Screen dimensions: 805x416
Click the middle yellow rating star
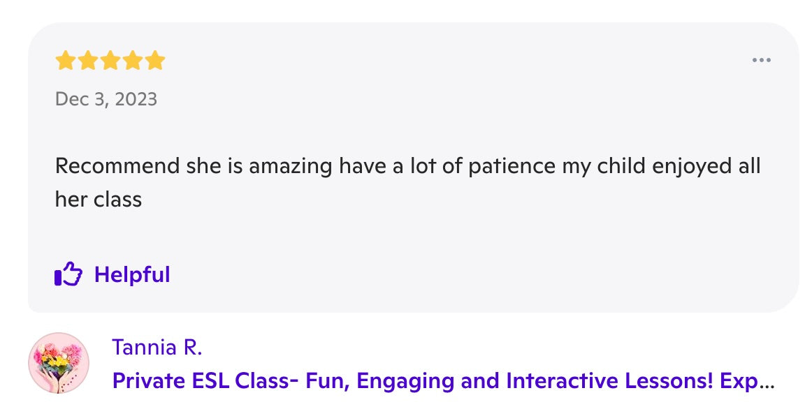click(110, 61)
